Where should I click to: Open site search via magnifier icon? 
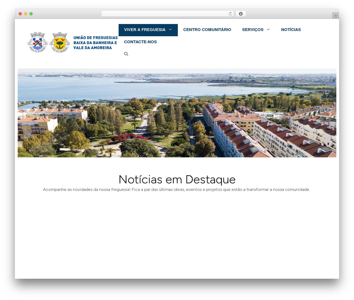pyautogui.click(x=126, y=54)
